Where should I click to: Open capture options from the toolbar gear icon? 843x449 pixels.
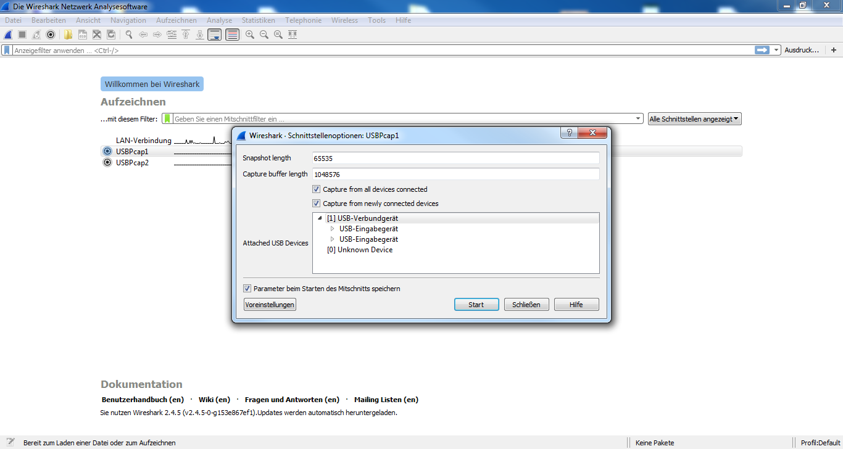click(51, 35)
